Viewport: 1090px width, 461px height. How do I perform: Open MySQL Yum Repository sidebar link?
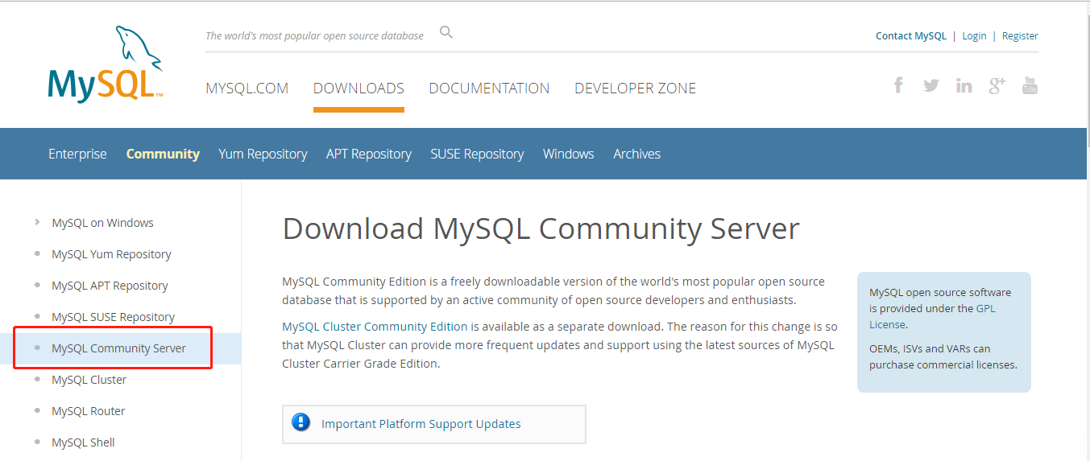[111, 254]
